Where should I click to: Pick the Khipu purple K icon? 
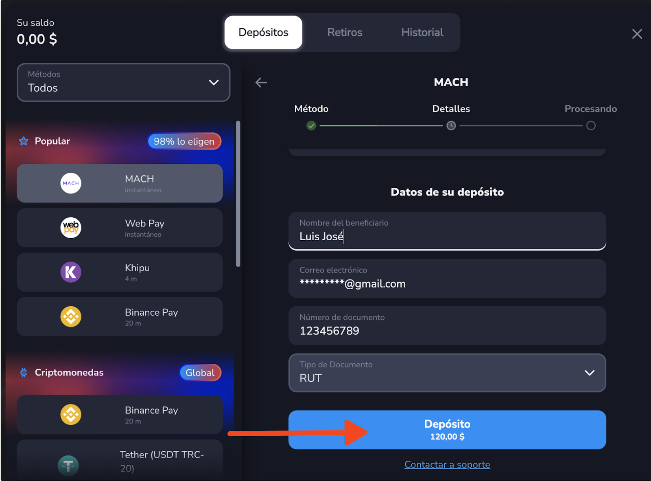(x=71, y=272)
